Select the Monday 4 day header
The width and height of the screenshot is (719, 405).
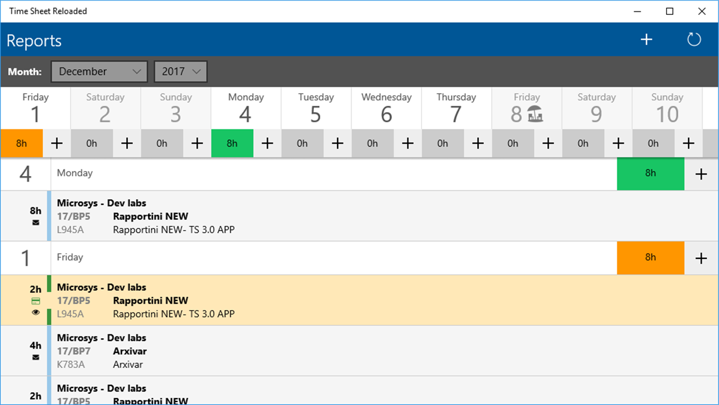pyautogui.click(x=245, y=108)
